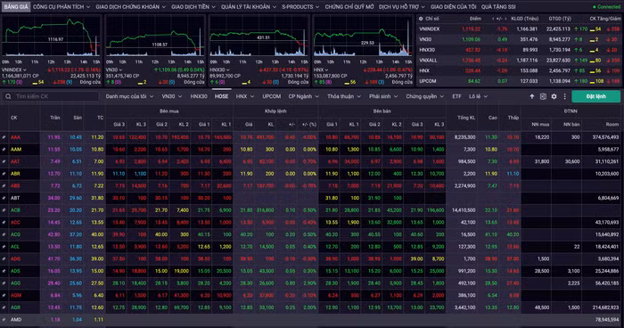
Task: Open ACB ticker symbol
Action: (x=15, y=209)
